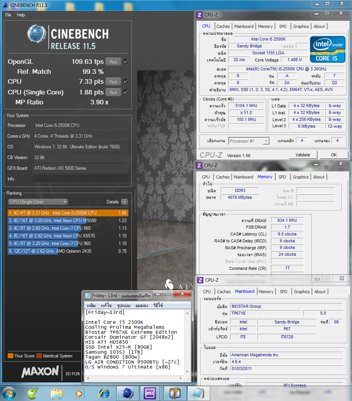Open Cinebench Help menu
The width and height of the screenshot is (352, 401).
tap(21, 15)
